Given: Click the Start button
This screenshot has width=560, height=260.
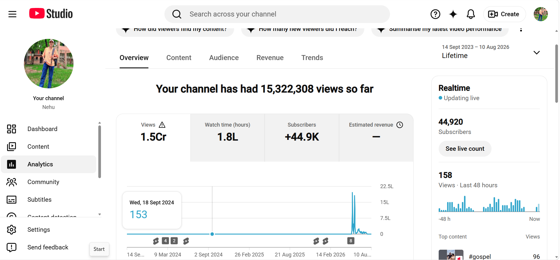Looking at the screenshot, I should tap(99, 249).
